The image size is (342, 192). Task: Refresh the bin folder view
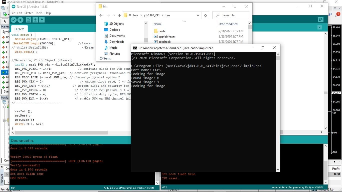point(205,15)
